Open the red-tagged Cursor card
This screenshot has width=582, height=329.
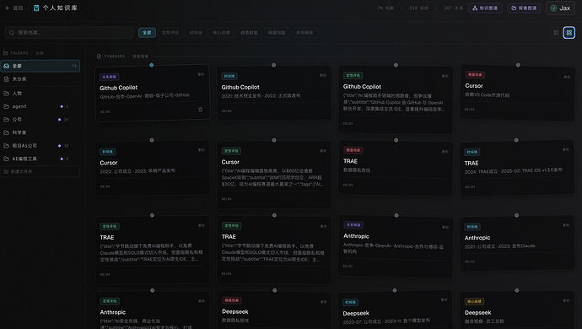(517, 93)
